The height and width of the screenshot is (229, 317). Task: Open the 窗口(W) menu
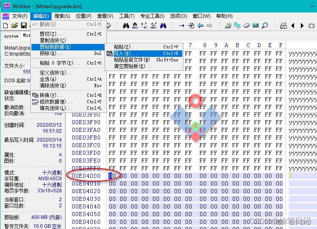point(201,16)
